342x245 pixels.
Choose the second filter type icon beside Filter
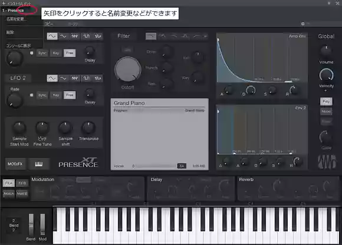pos(162,36)
